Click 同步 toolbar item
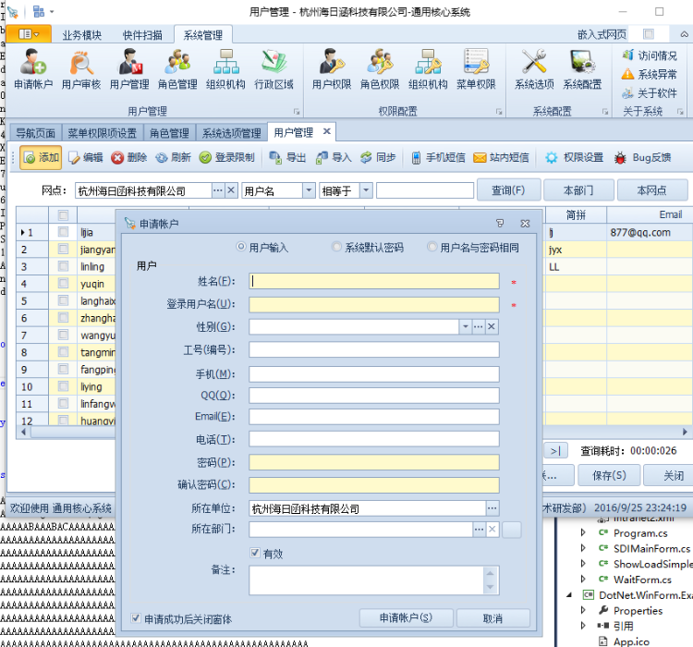 [378, 157]
